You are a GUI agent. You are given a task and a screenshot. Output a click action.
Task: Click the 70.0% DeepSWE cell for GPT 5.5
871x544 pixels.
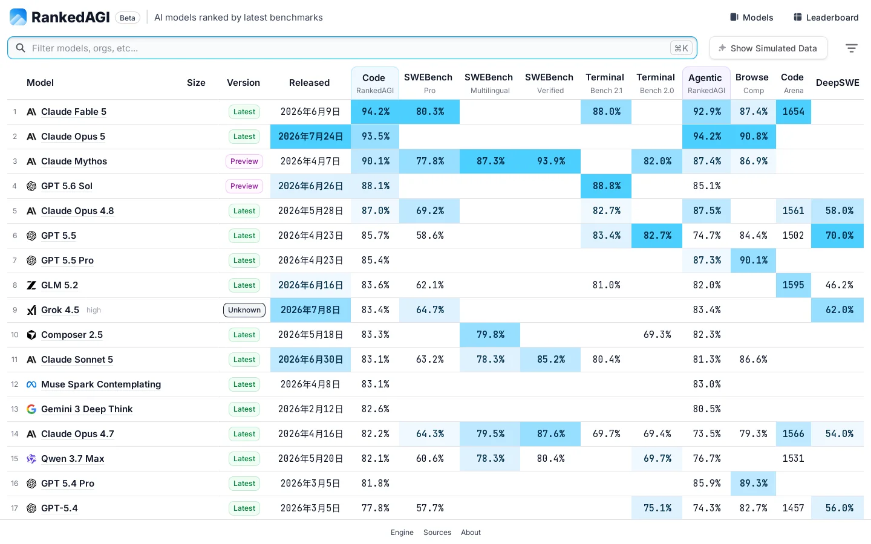pos(838,236)
